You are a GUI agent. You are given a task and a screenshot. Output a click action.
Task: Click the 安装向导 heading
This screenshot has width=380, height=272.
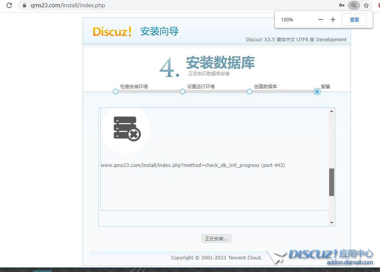pyautogui.click(x=159, y=31)
